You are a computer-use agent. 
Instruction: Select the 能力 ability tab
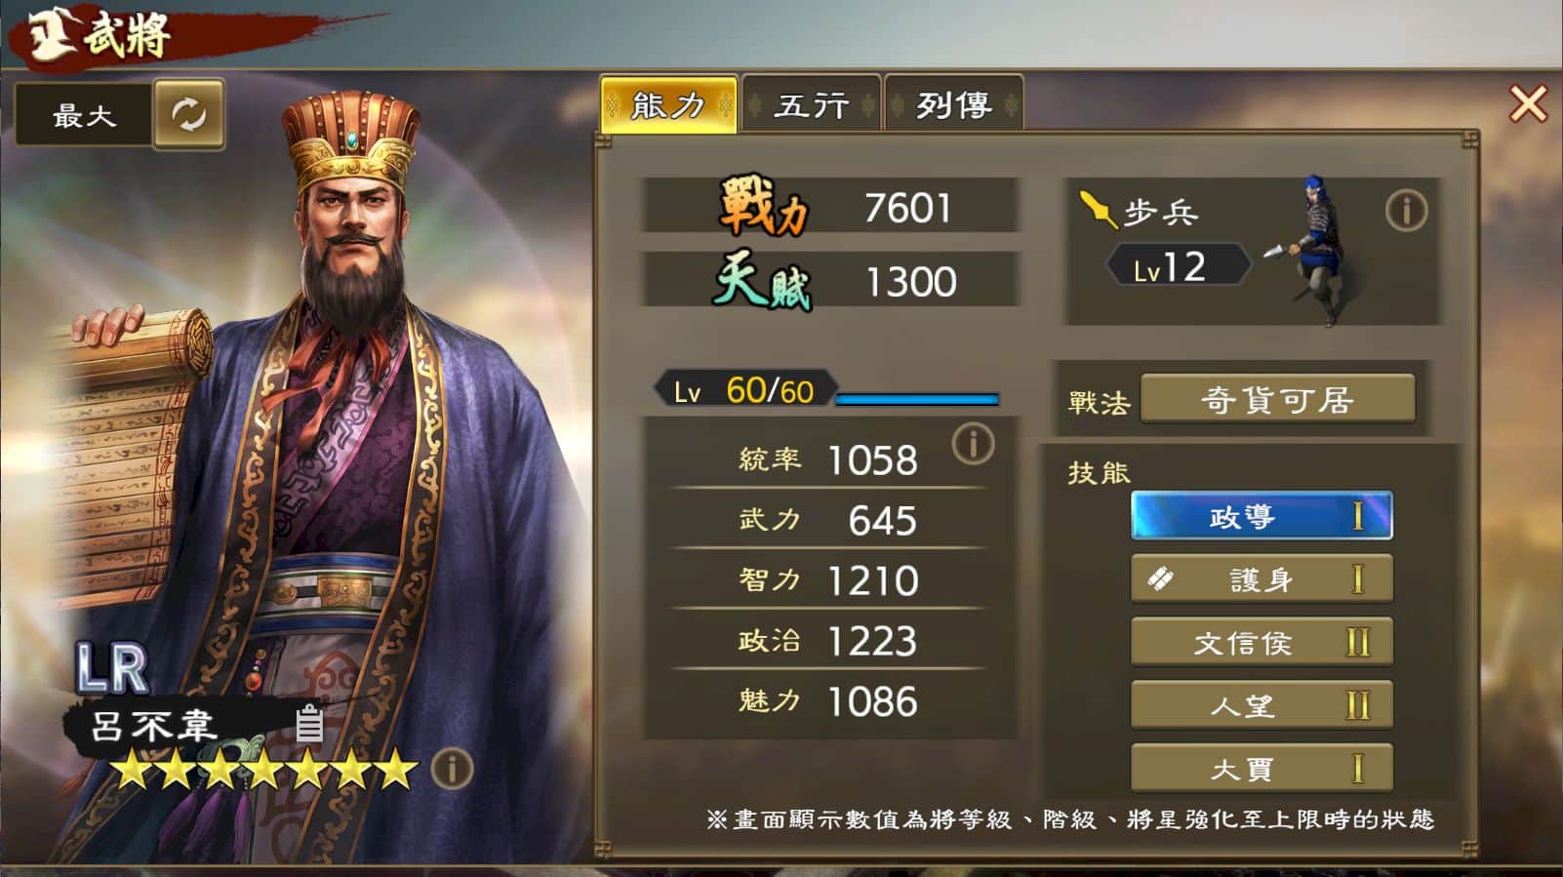(668, 104)
